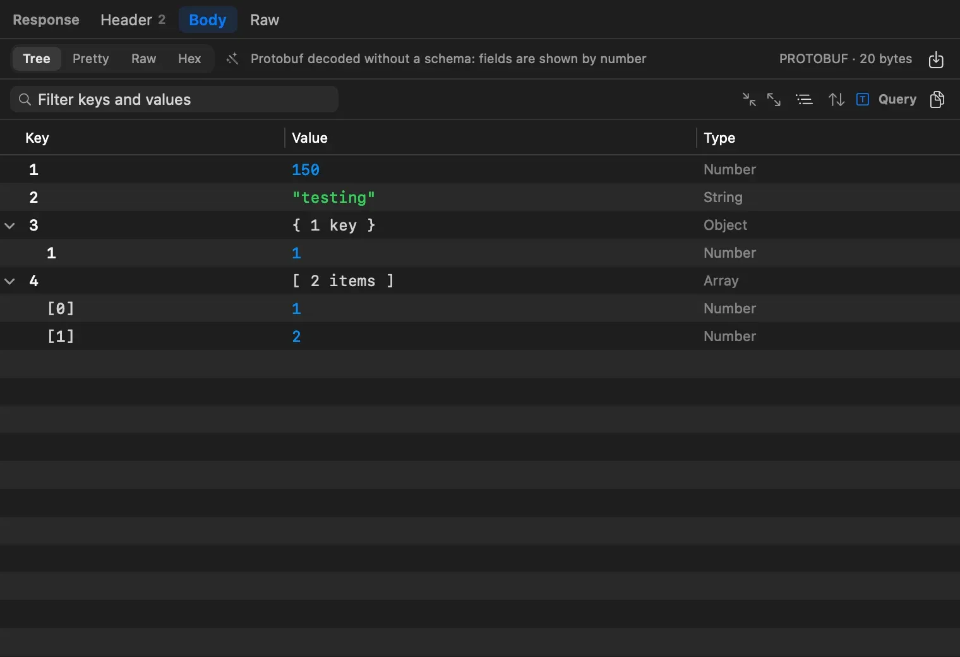Click the Key column header
This screenshot has height=657, width=960.
pyautogui.click(x=37, y=138)
